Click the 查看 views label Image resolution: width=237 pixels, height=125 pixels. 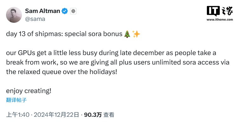click(x=109, y=115)
